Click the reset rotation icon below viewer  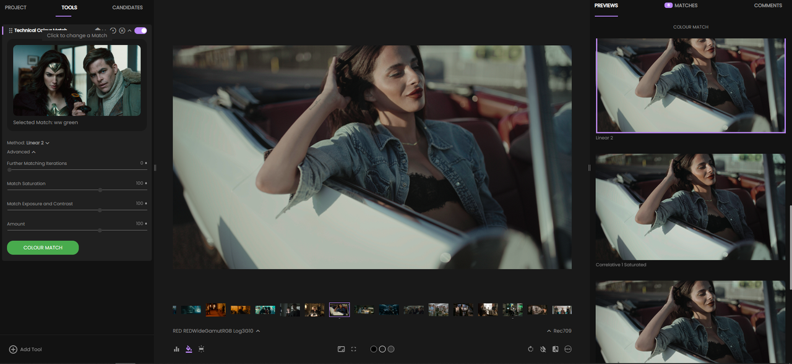[x=530, y=349]
